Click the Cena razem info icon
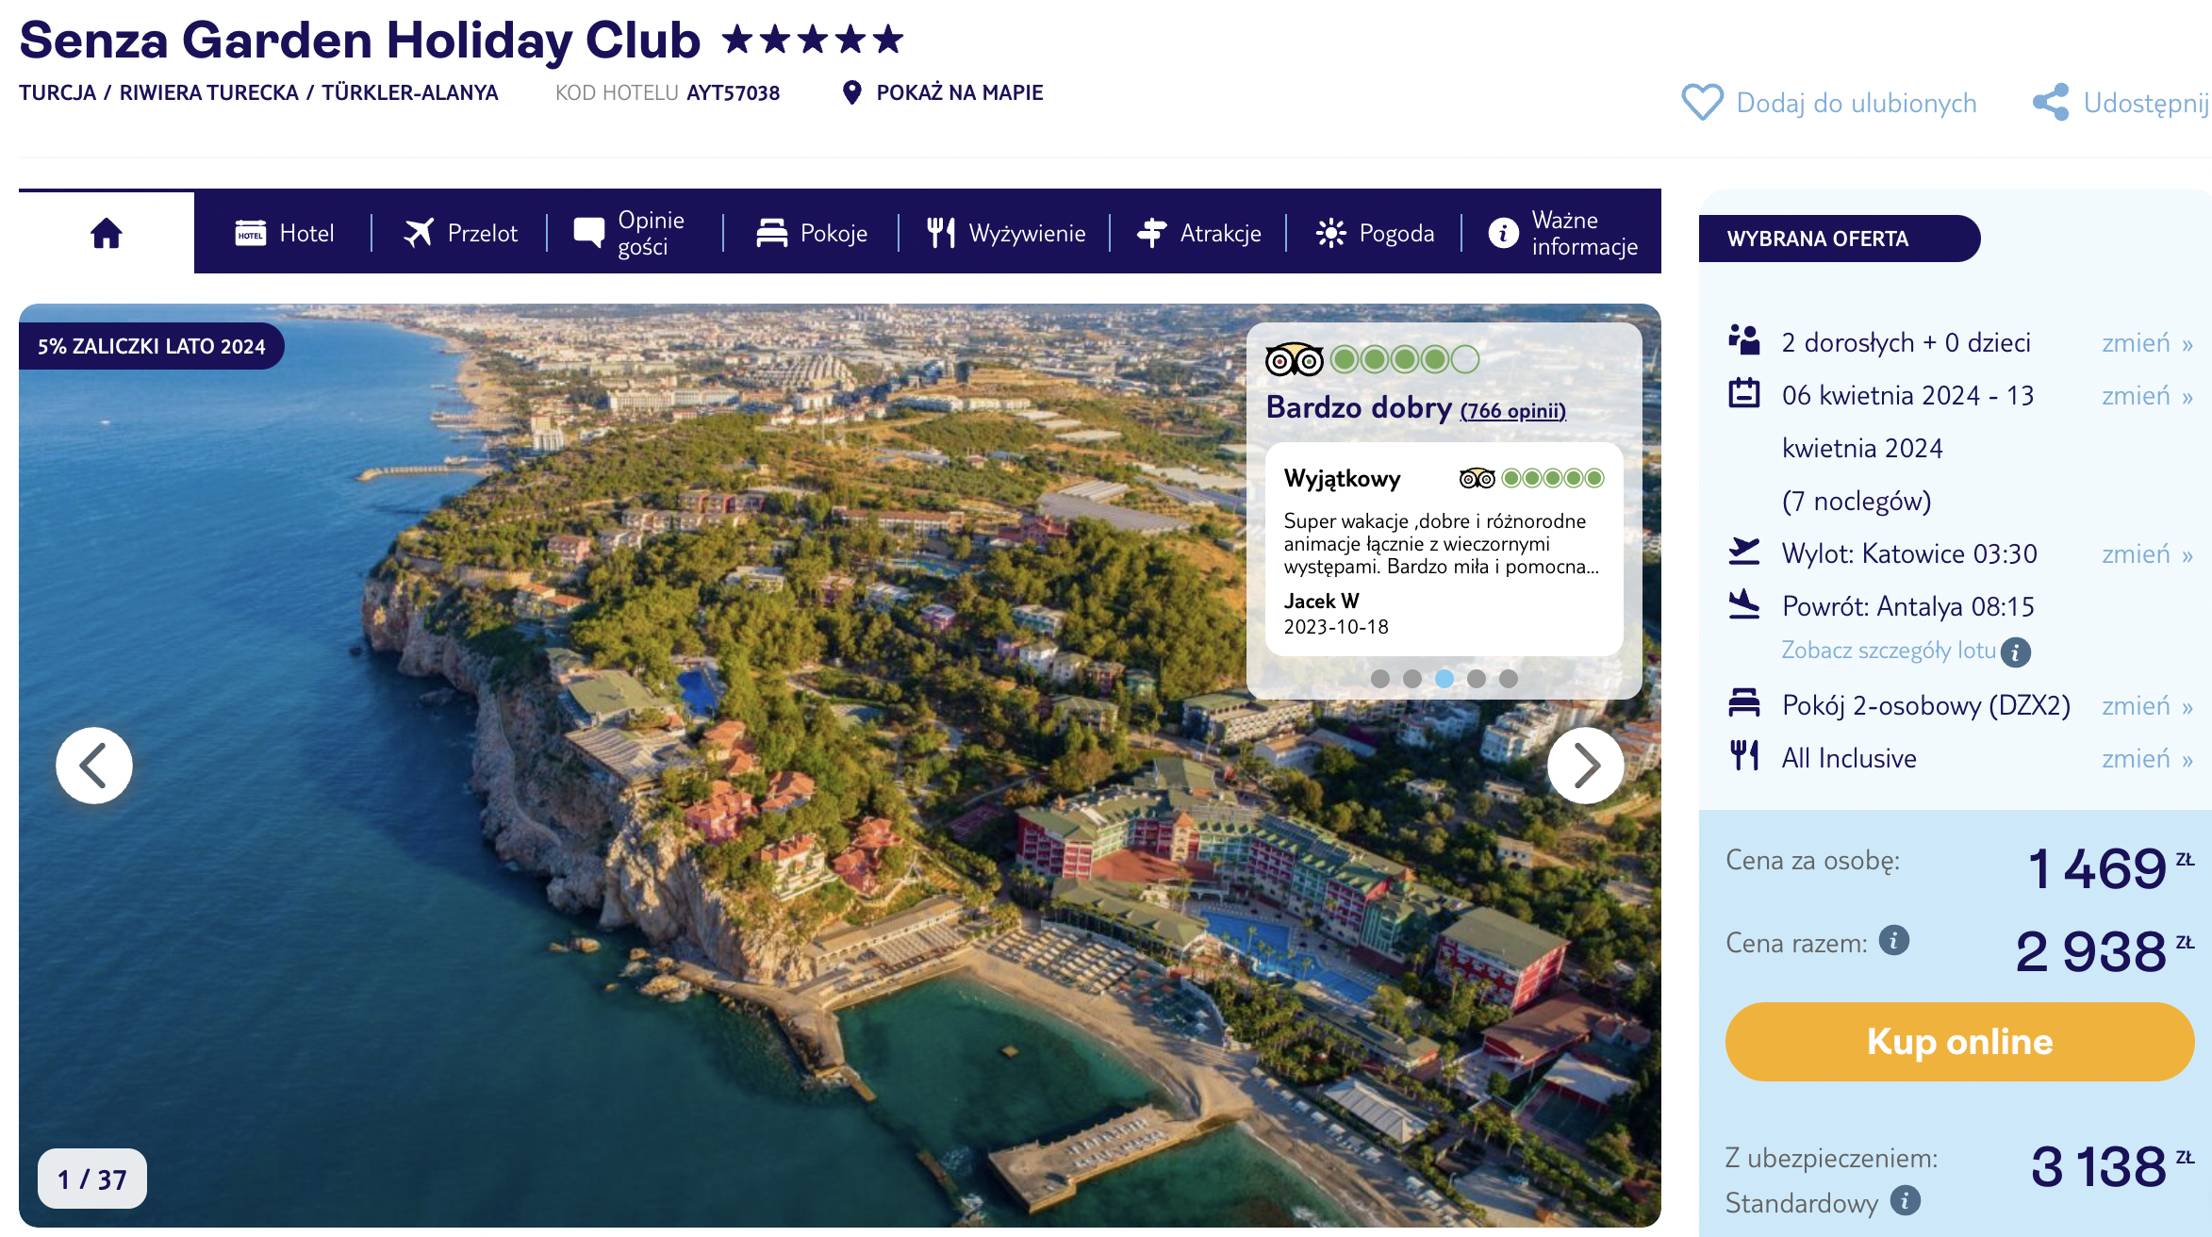The width and height of the screenshot is (2212, 1237). point(1894,940)
